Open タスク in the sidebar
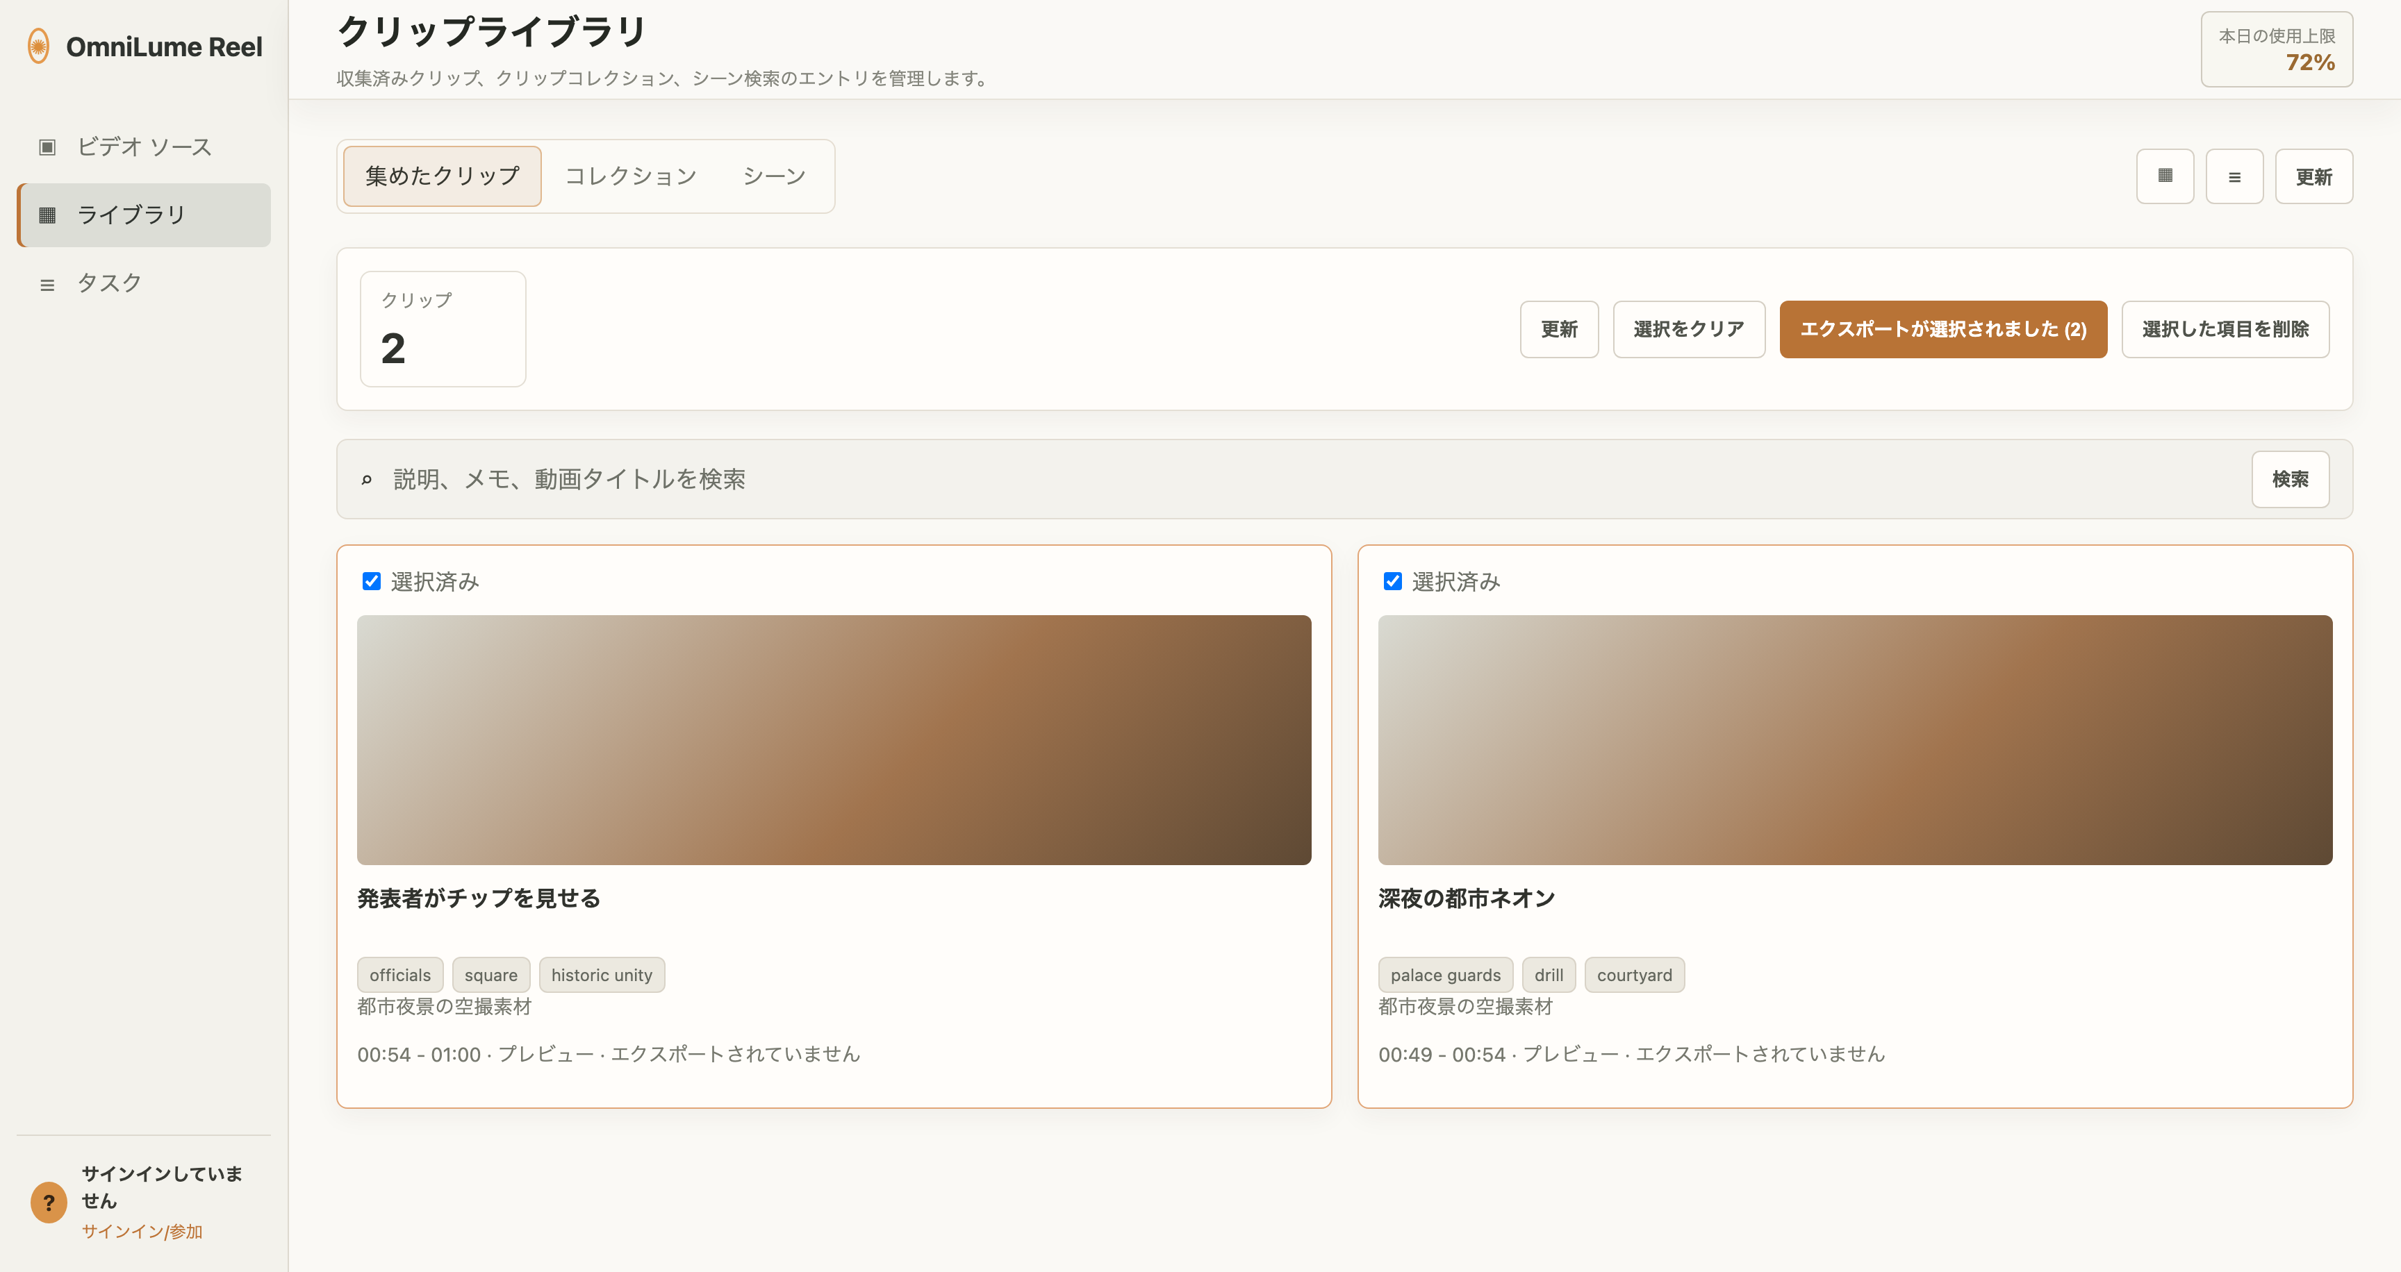Screen dimensions: 2401x1272 pos(144,283)
